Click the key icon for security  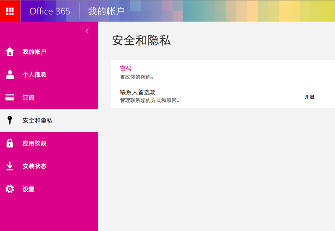pos(10,120)
